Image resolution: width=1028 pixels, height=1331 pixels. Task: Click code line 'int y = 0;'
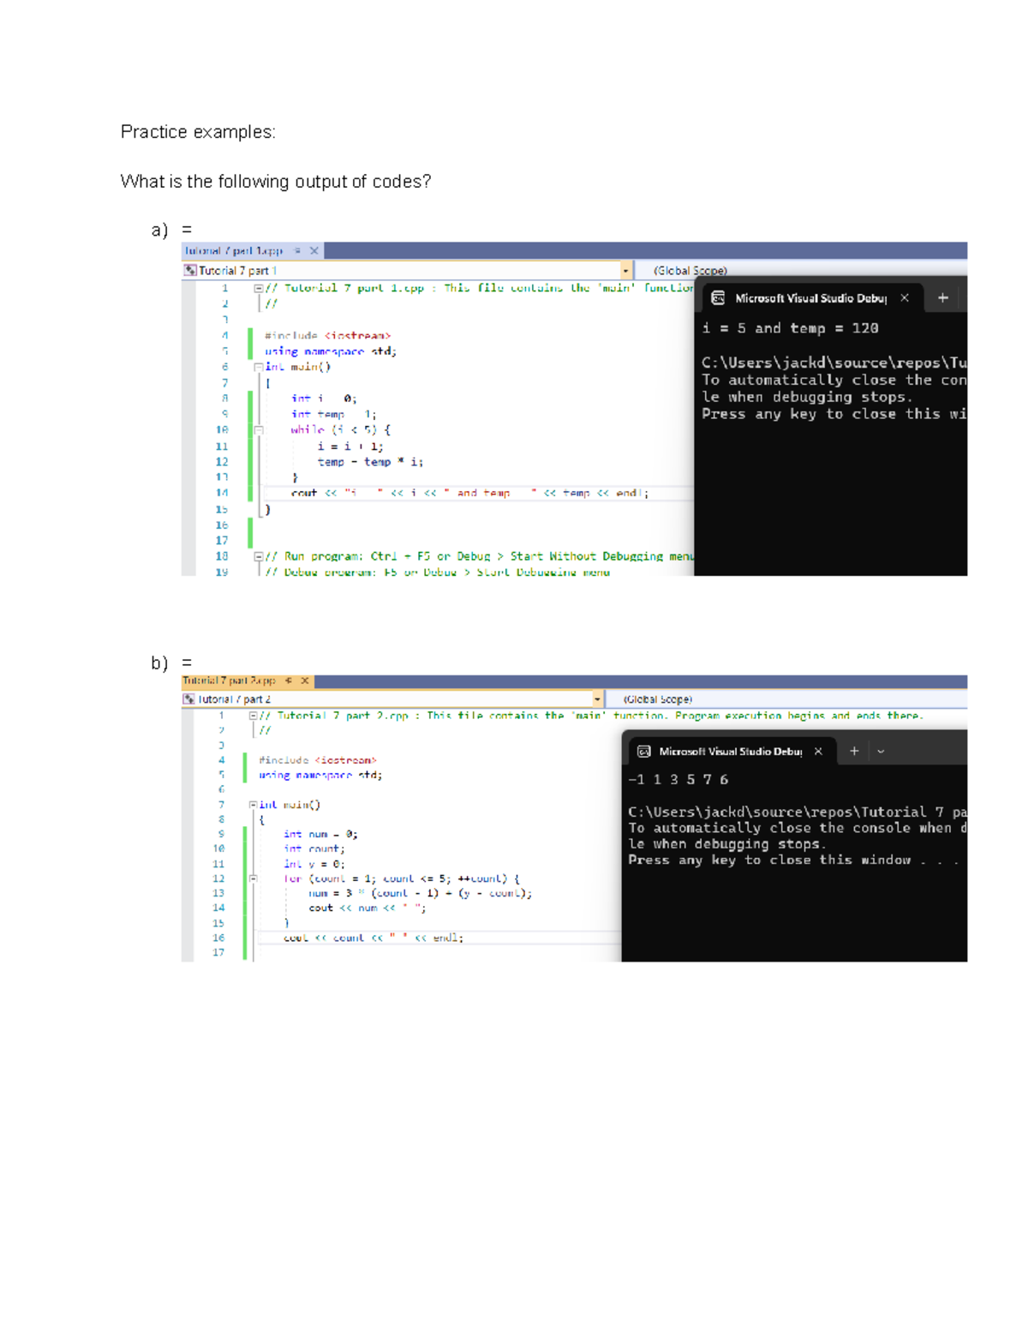pyautogui.click(x=314, y=865)
